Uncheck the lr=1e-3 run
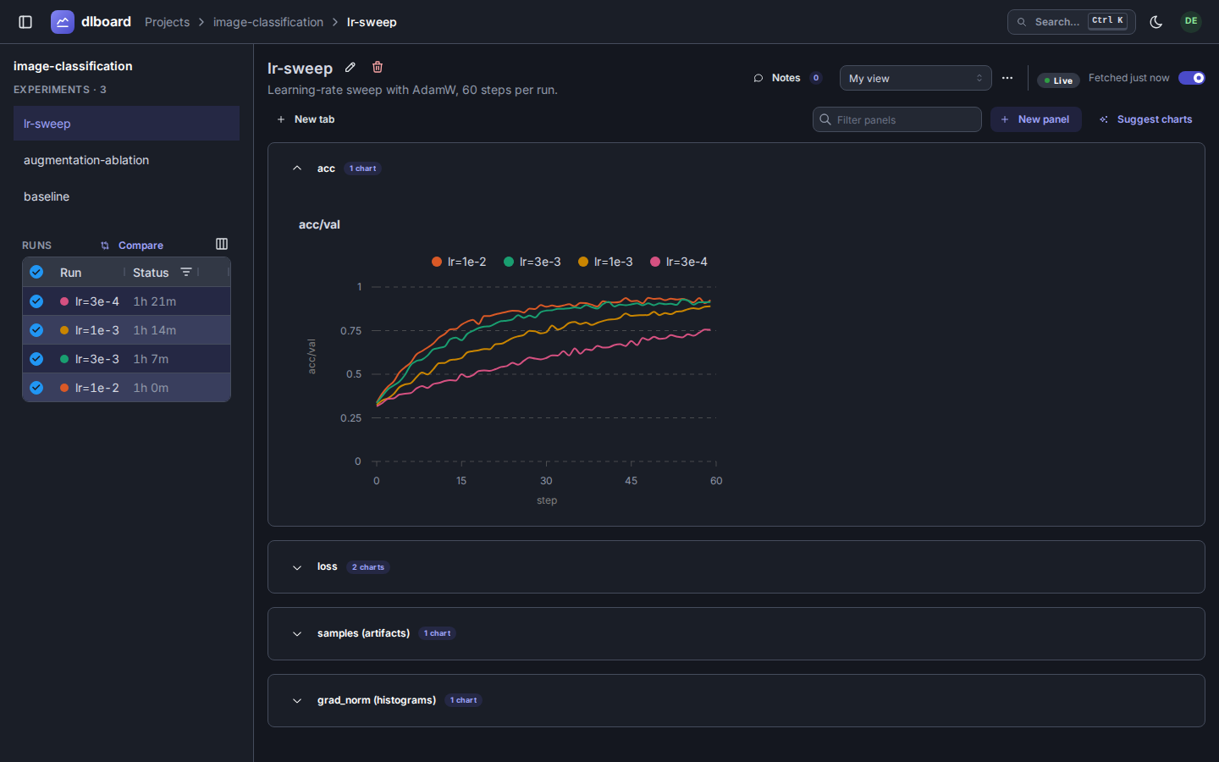 36,329
